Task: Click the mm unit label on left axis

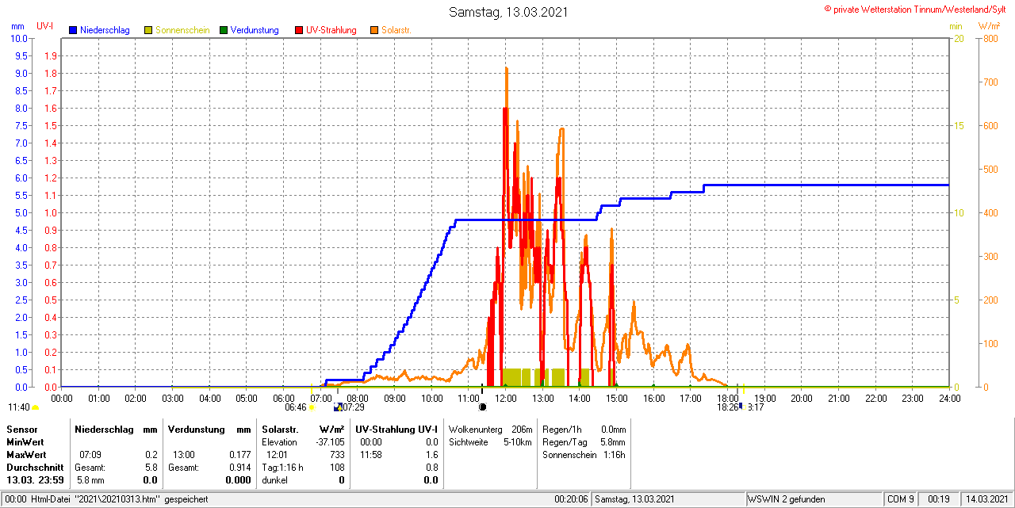Action: pyautogui.click(x=17, y=26)
